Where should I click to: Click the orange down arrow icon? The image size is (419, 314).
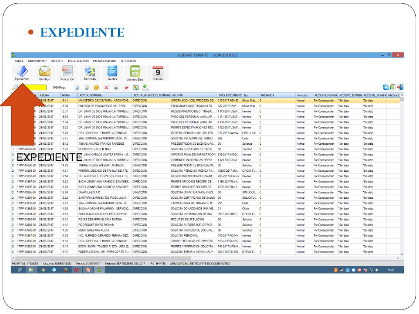coord(96,87)
